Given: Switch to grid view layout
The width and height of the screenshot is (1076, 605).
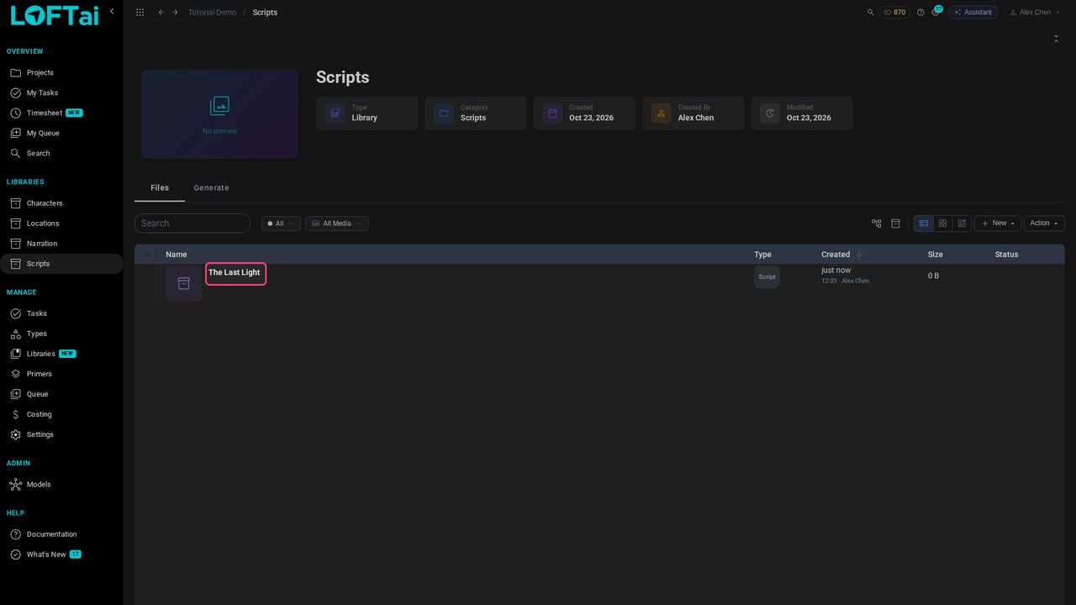Looking at the screenshot, I should [943, 224].
